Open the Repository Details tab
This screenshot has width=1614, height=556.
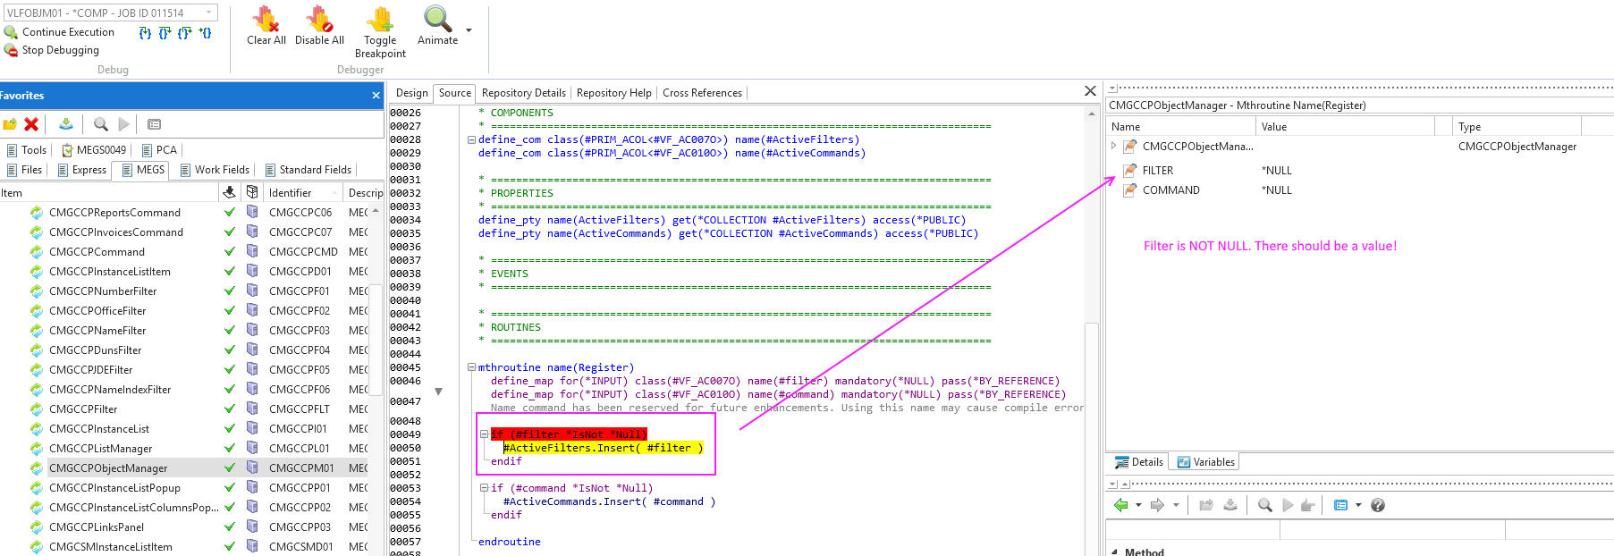[523, 93]
